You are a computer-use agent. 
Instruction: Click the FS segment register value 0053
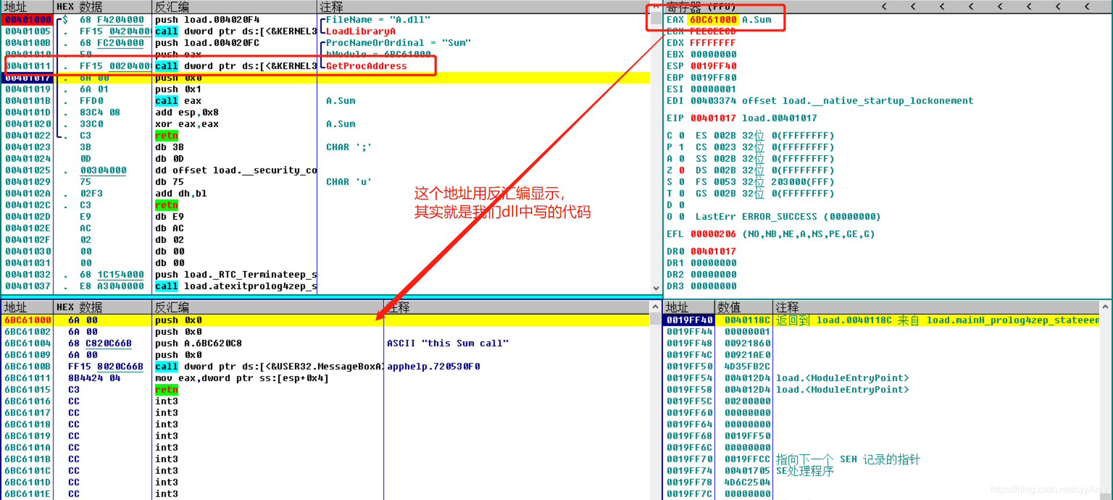point(725,182)
